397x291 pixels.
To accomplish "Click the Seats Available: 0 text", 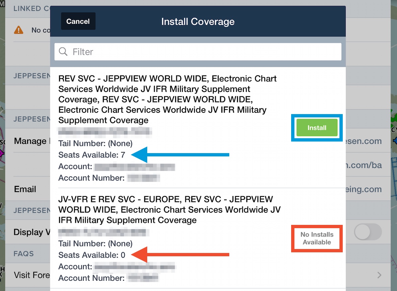I will pos(92,255).
